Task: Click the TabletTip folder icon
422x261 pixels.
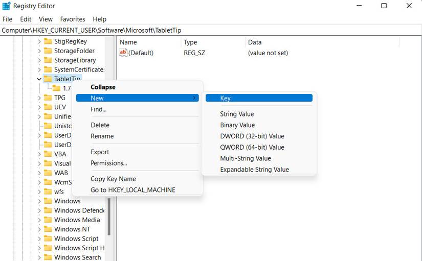Action: pos(48,79)
